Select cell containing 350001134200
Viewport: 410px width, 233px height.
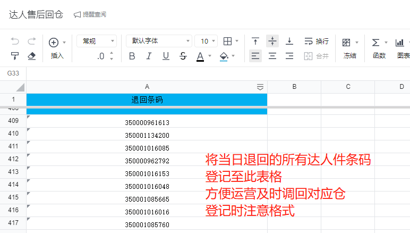(x=147, y=135)
